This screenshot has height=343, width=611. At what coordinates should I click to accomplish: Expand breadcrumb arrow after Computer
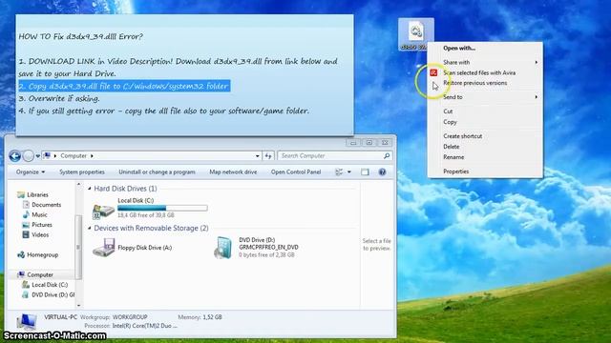coord(92,156)
